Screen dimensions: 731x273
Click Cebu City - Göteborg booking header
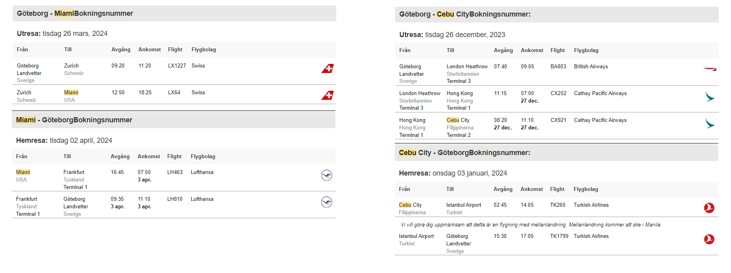(464, 153)
